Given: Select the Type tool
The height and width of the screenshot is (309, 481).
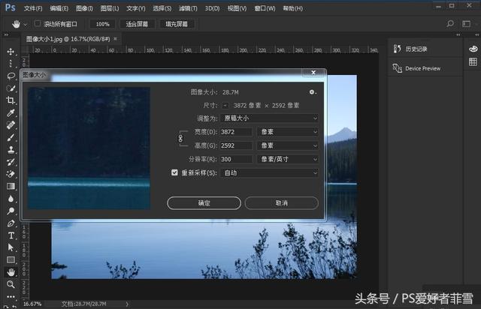Looking at the screenshot, I should click(x=11, y=235).
